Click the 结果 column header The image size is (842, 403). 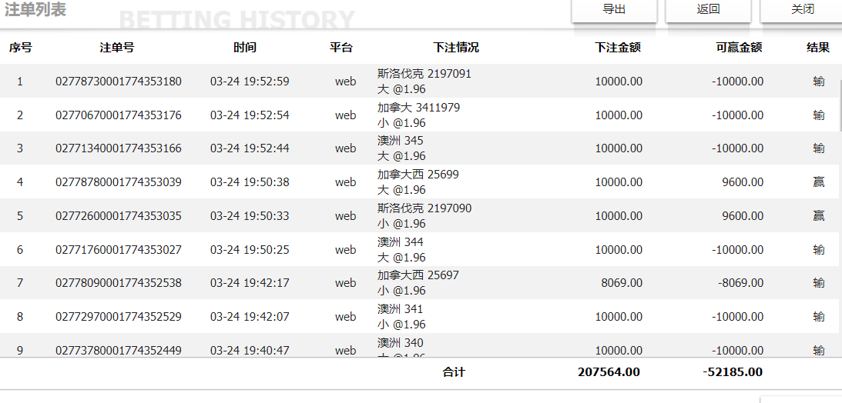[818, 48]
